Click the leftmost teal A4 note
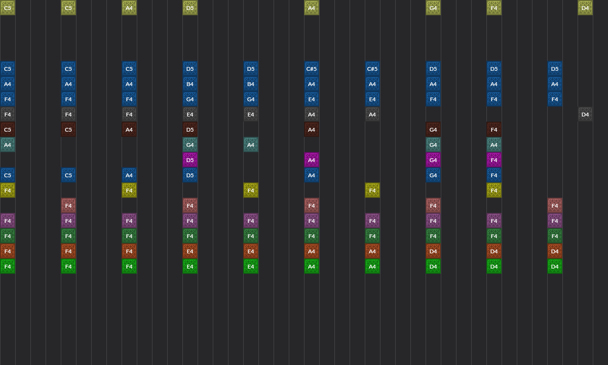The height and width of the screenshot is (365, 608). coord(8,145)
